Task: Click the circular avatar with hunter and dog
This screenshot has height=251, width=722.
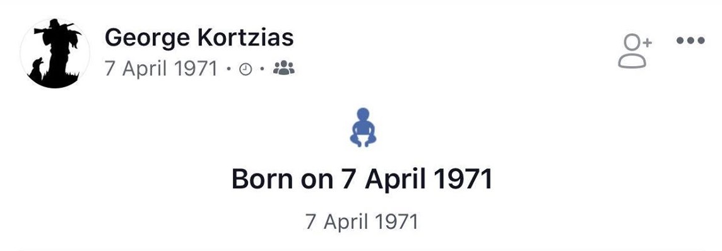Action: pyautogui.click(x=56, y=53)
